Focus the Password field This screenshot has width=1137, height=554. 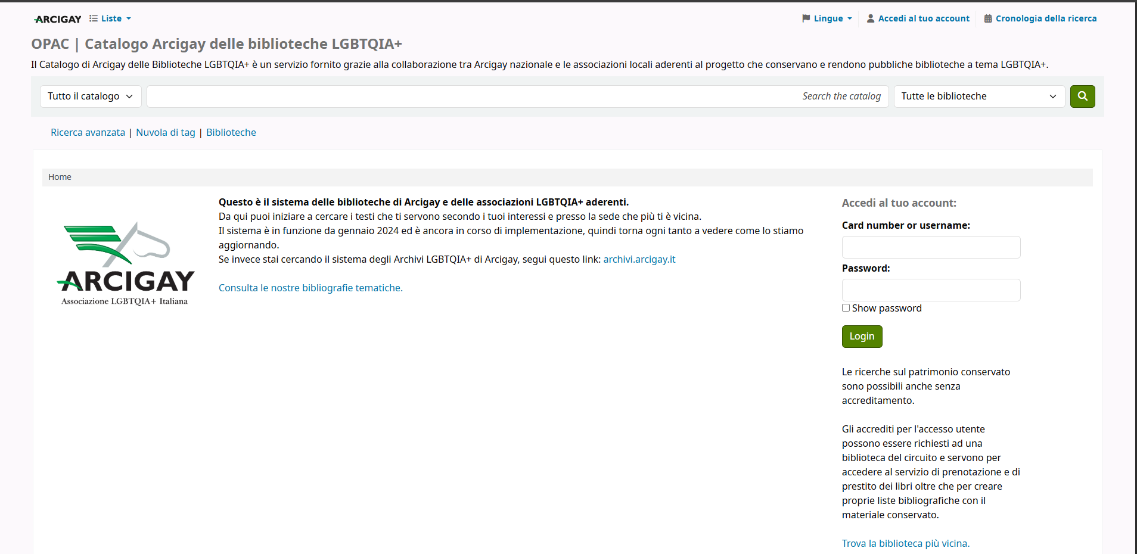[931, 290]
